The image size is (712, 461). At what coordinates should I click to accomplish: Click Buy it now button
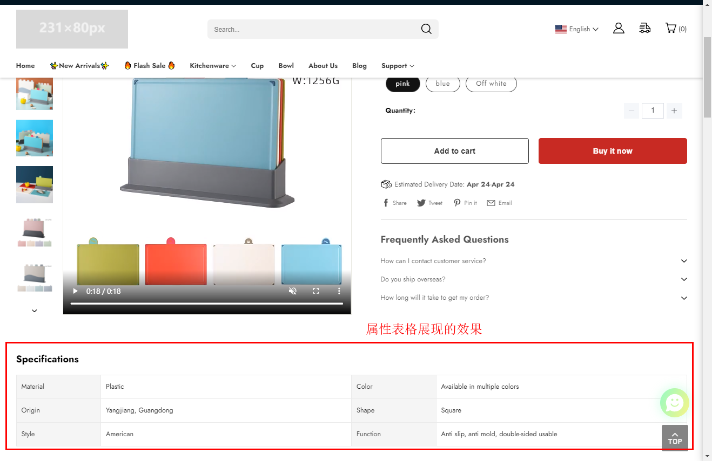tap(613, 151)
